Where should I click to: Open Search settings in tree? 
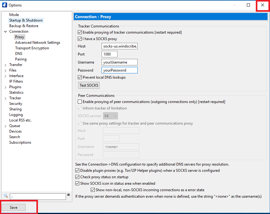(x=15, y=137)
